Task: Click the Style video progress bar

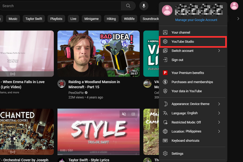Action: 98,154
